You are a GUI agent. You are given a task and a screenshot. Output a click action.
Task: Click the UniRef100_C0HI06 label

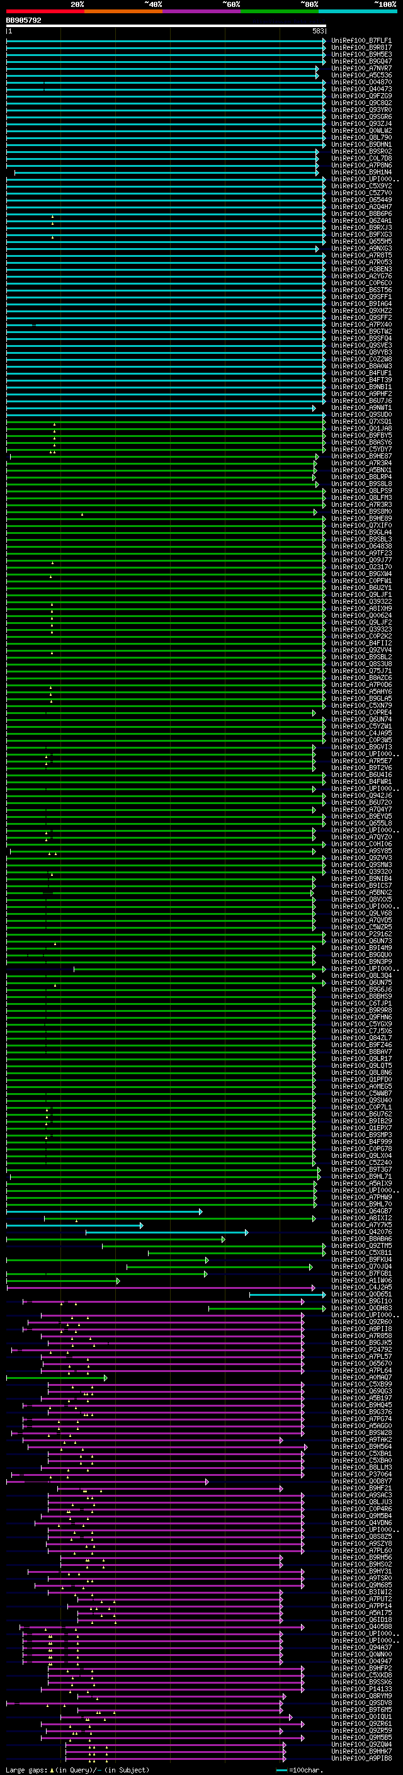[361, 844]
